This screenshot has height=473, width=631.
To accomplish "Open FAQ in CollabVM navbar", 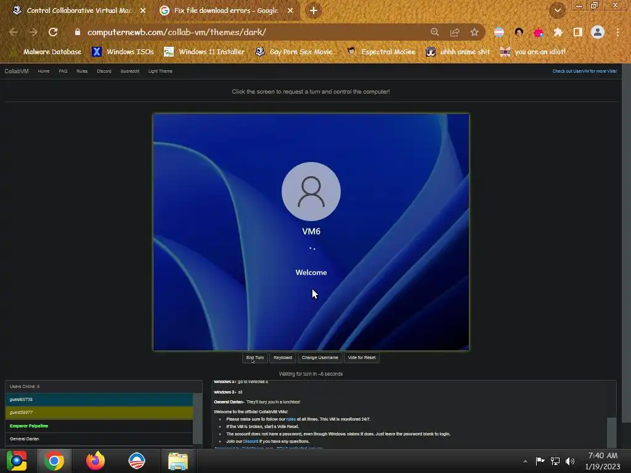I will [x=63, y=71].
